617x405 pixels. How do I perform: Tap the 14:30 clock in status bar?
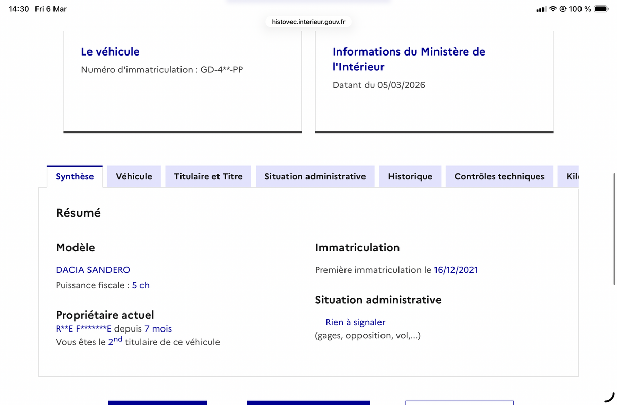[19, 9]
